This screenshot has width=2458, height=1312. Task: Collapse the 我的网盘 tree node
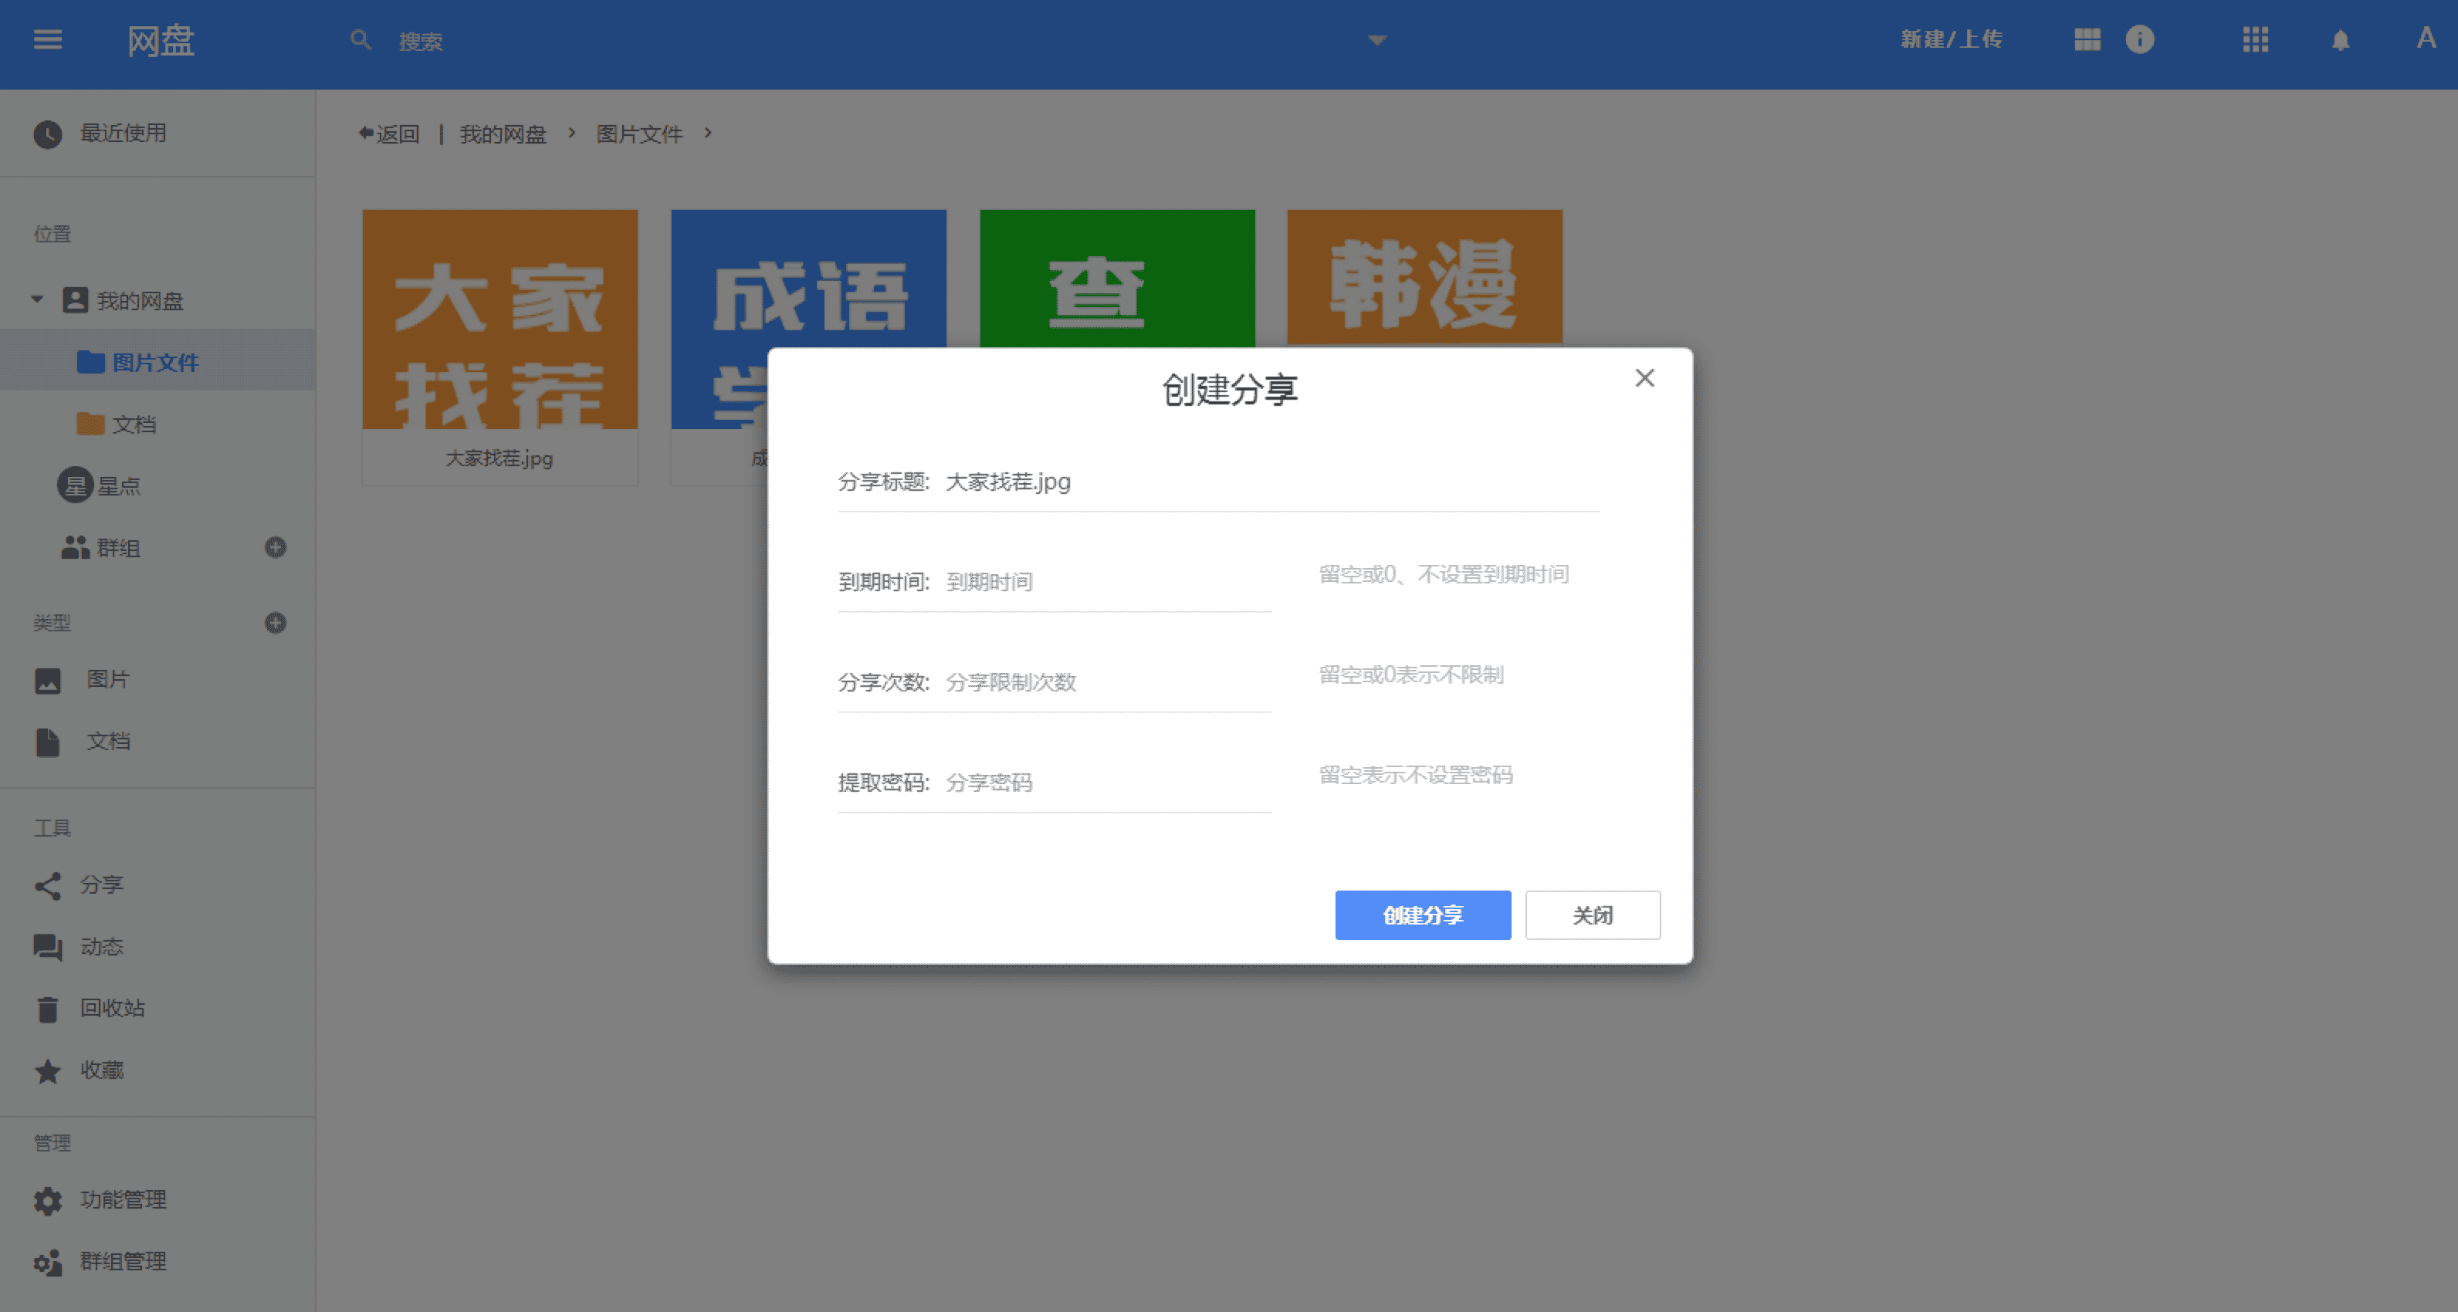37,300
